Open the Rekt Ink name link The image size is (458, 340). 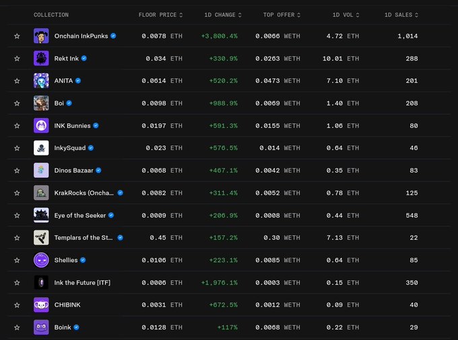coord(66,59)
